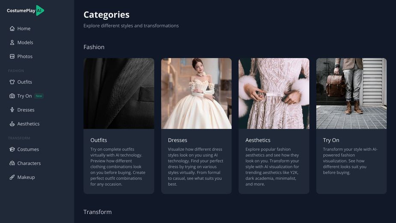The height and width of the screenshot is (223, 396).
Task: Click the CostumePlay AI logo
Action: [25, 11]
